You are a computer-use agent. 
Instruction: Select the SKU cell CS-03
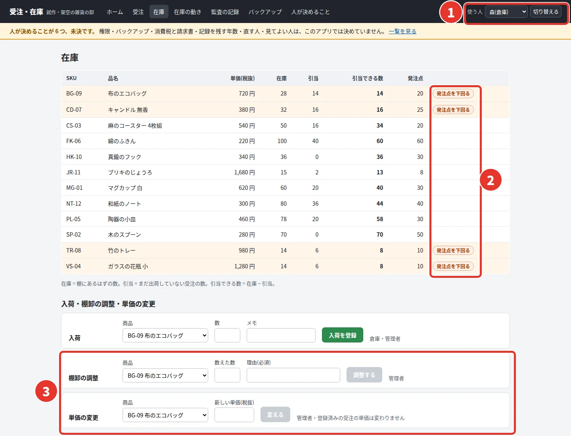coord(74,126)
